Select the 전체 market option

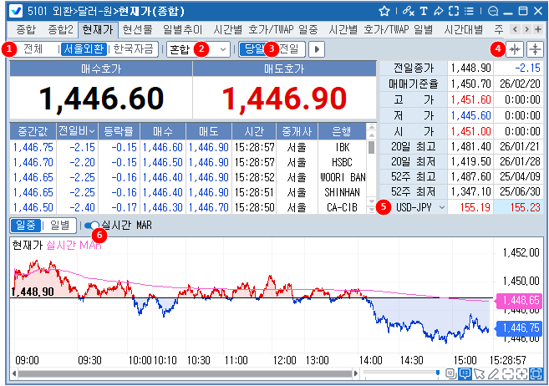33,49
